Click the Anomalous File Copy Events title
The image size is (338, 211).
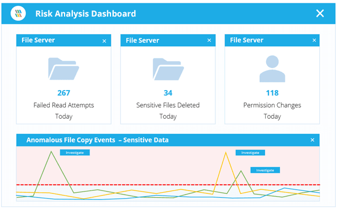point(97,140)
